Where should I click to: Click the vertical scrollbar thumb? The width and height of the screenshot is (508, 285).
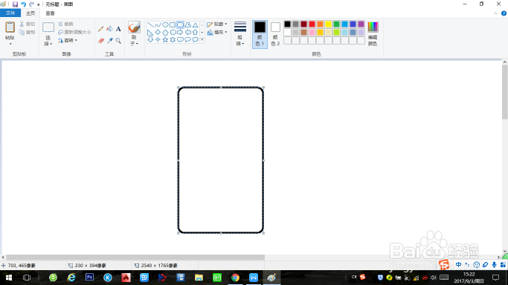tap(505, 92)
